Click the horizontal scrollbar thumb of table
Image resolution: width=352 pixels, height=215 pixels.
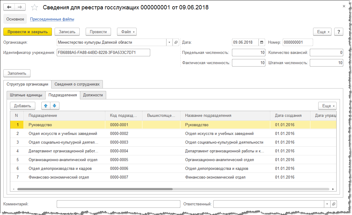(x=95, y=189)
